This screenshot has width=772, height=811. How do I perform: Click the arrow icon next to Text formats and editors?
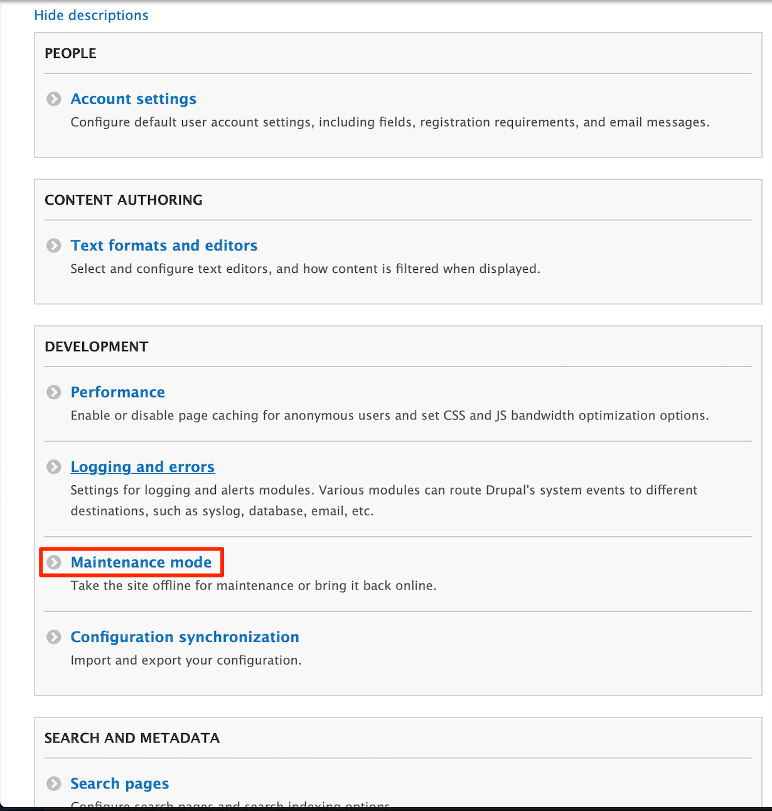pos(54,245)
